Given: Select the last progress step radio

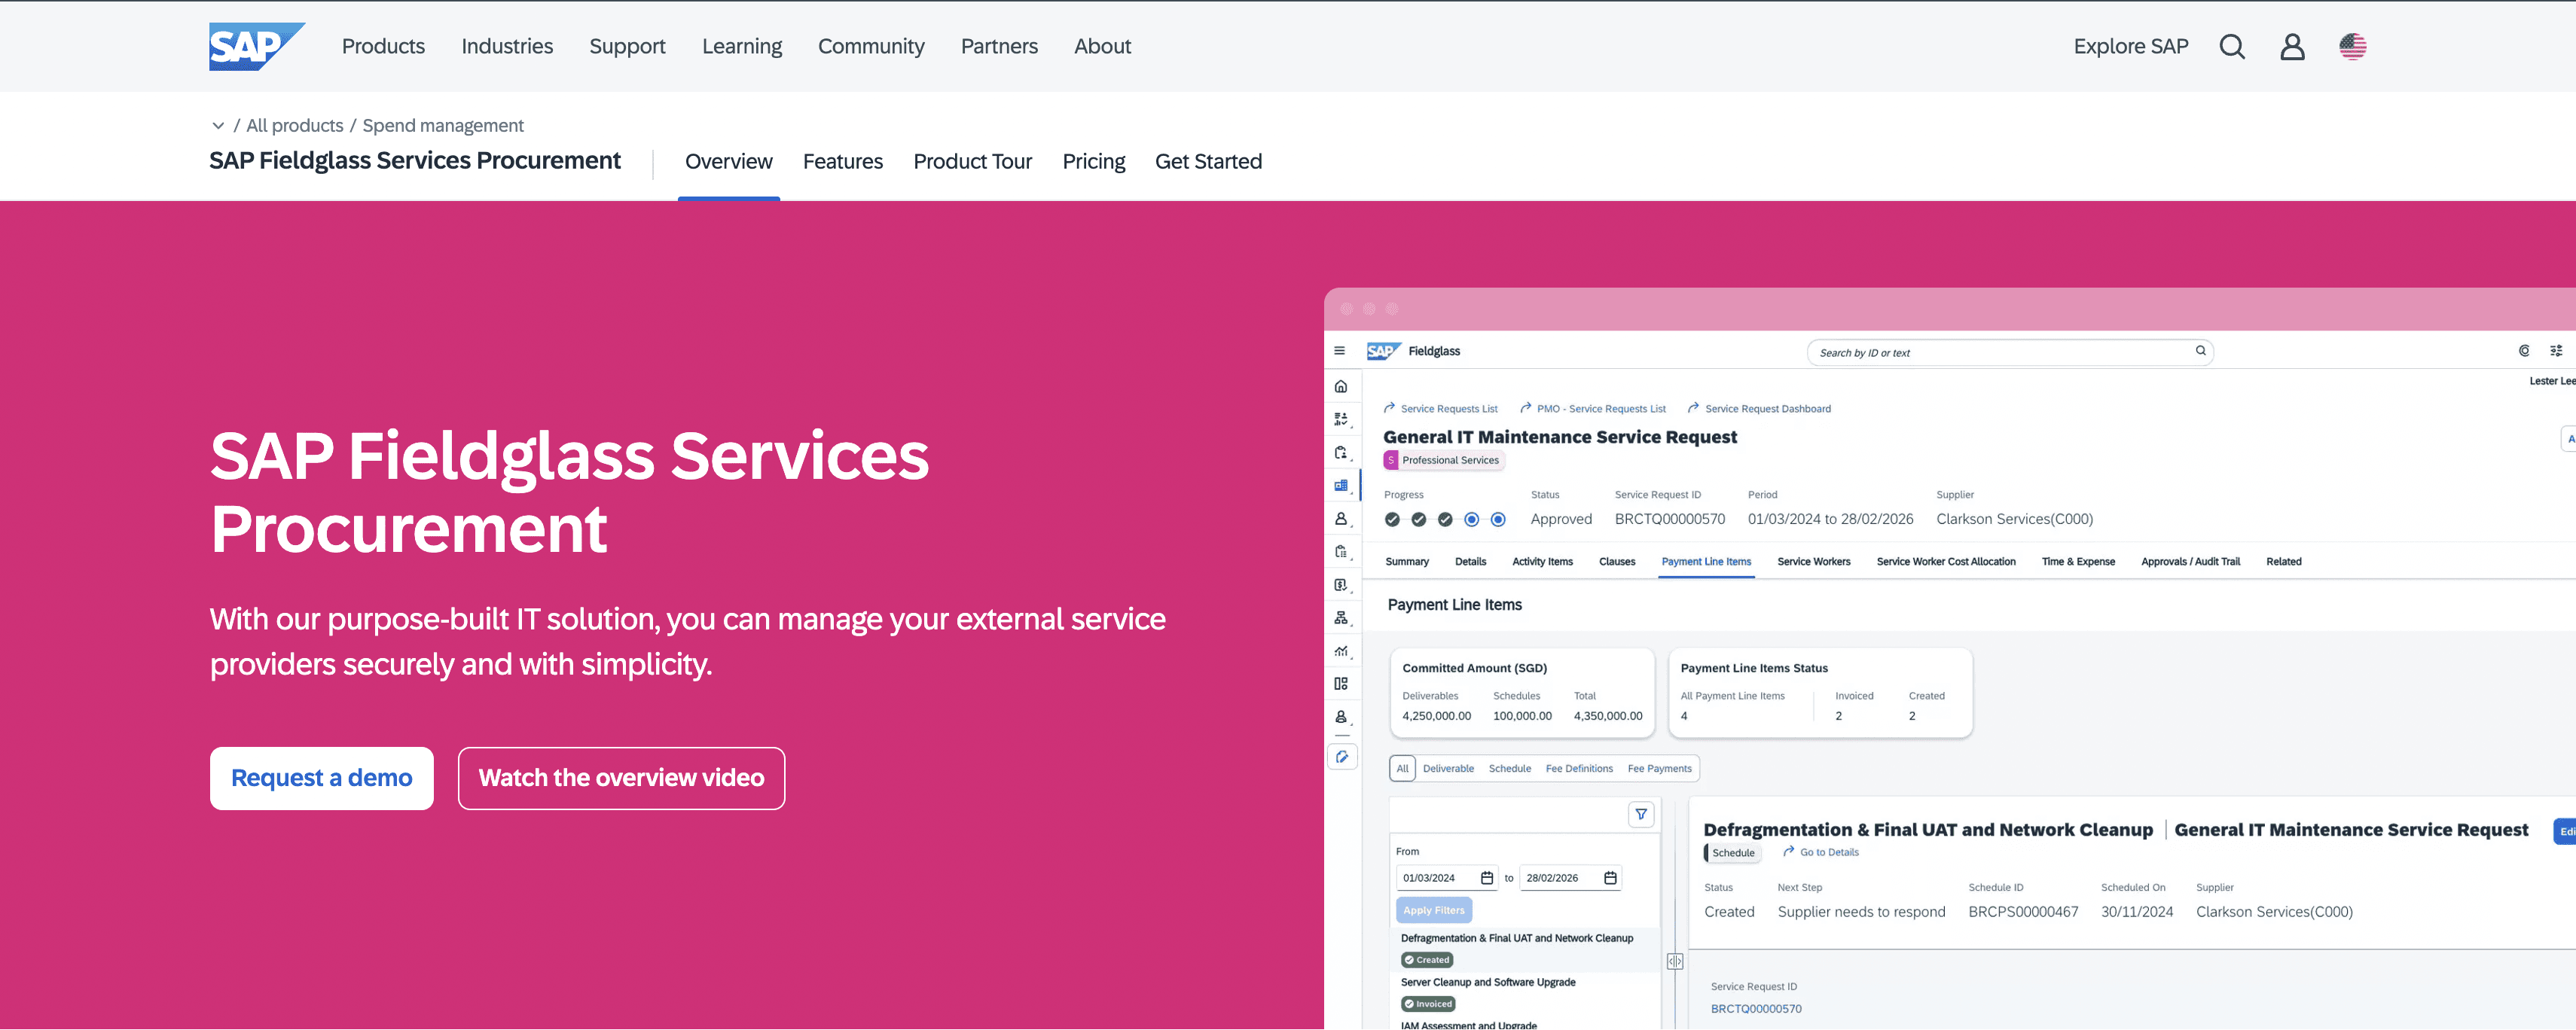Looking at the screenshot, I should tap(1497, 519).
